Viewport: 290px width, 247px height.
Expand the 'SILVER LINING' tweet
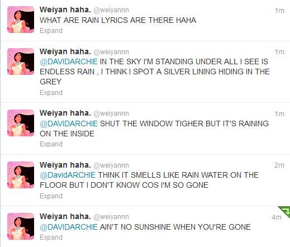click(x=51, y=93)
